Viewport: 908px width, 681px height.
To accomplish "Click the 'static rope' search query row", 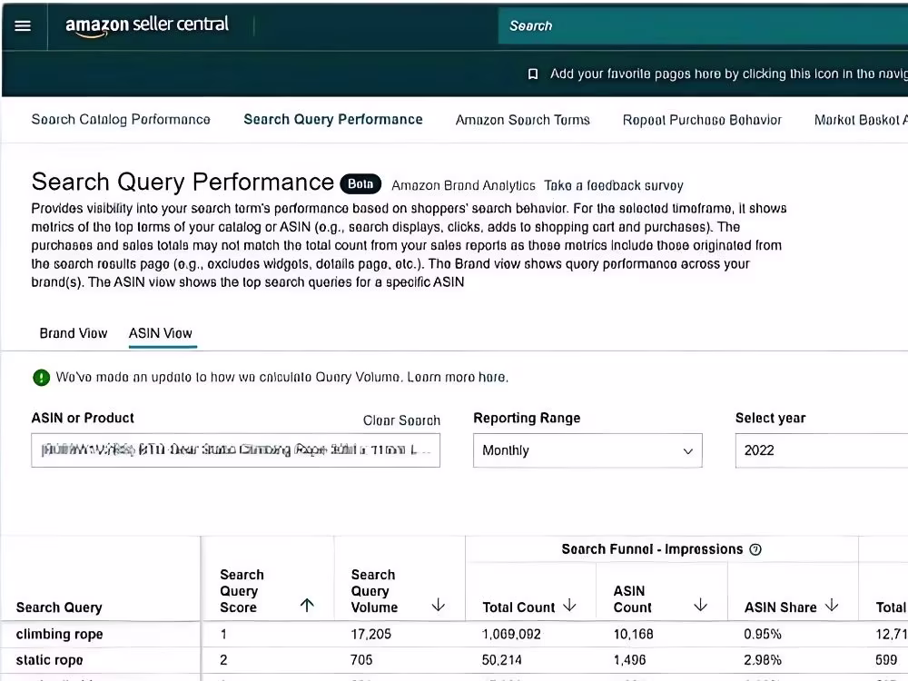I will [49, 660].
